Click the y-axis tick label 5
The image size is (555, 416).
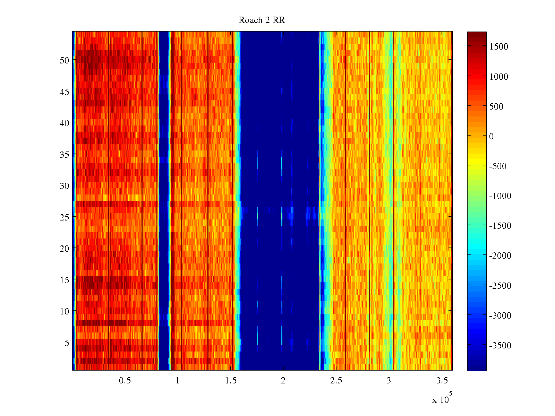click(67, 343)
